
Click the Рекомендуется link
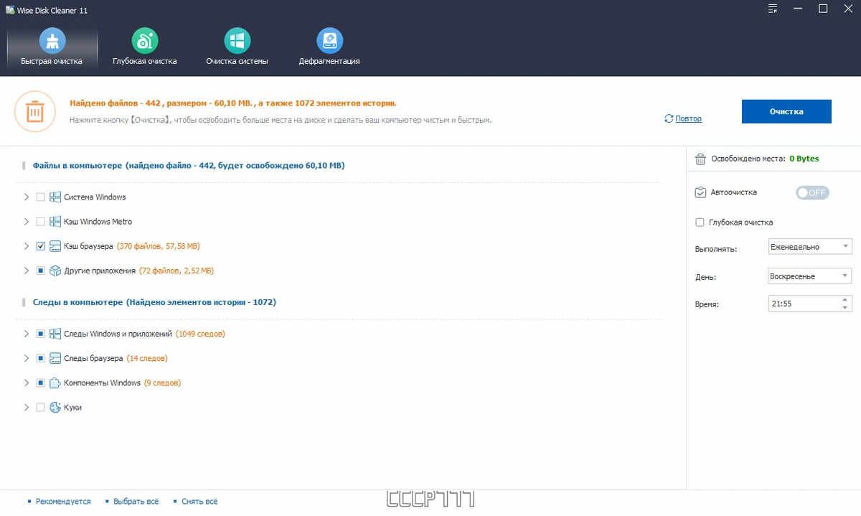pyautogui.click(x=63, y=502)
